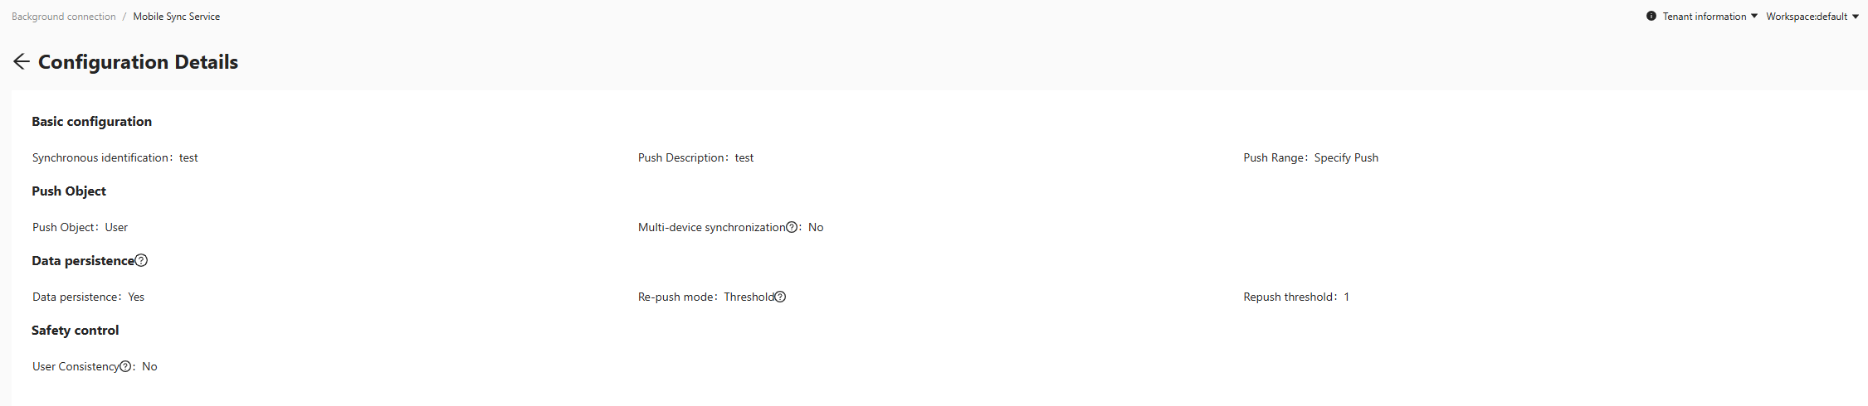Expand the Tenant information dropdown arrow
1868x406 pixels.
pos(1754,16)
